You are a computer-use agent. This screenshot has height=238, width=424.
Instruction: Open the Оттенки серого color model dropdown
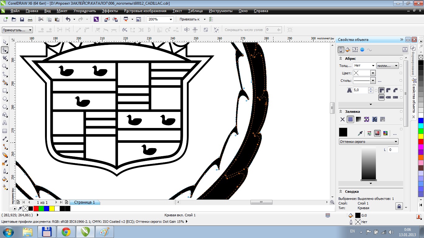pos(368,142)
